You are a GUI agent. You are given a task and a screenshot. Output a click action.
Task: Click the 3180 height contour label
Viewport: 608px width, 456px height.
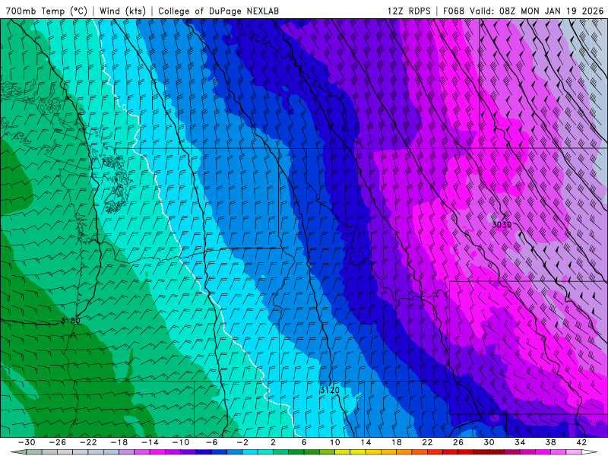pyautogui.click(x=71, y=321)
